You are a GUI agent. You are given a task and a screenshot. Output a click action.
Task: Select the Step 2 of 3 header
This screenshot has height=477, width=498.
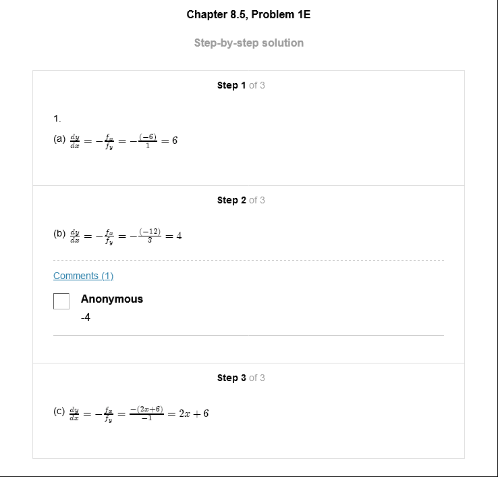241,200
